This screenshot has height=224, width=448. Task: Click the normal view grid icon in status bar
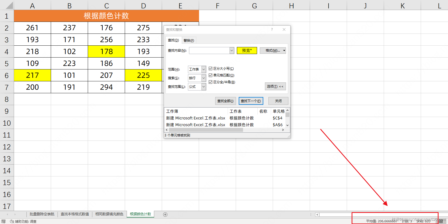tap(441, 221)
